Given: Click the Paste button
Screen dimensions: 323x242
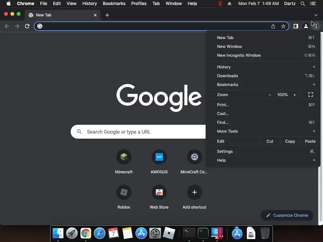Looking at the screenshot, I should pos(310,141).
